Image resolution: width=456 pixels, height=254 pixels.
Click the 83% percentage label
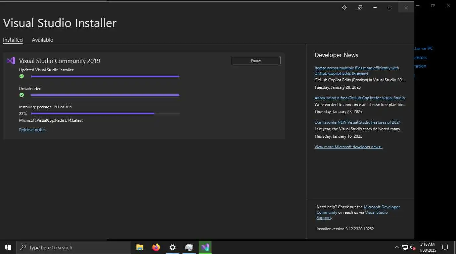[x=23, y=114]
